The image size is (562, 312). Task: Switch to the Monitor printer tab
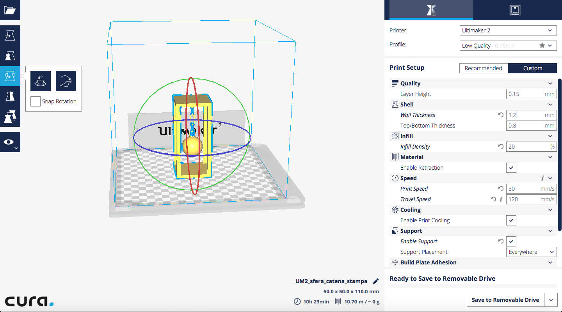(x=515, y=10)
